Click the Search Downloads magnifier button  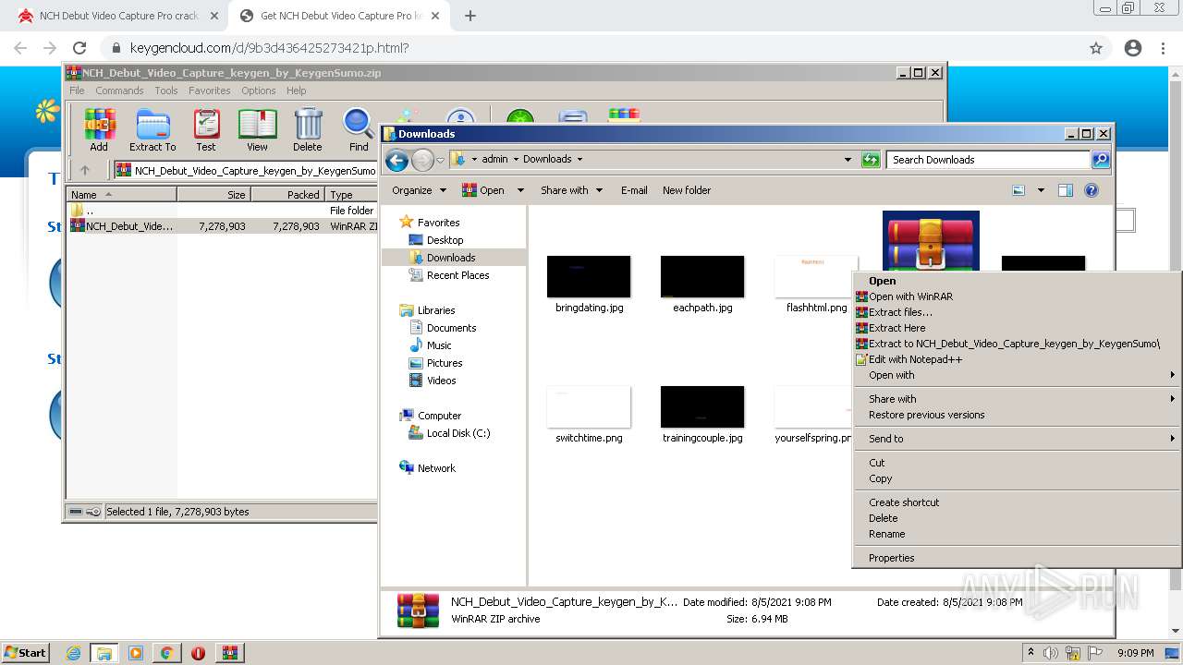[x=1100, y=160]
